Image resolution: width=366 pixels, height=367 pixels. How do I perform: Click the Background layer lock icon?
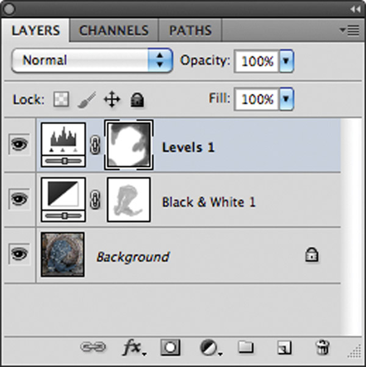(x=312, y=254)
